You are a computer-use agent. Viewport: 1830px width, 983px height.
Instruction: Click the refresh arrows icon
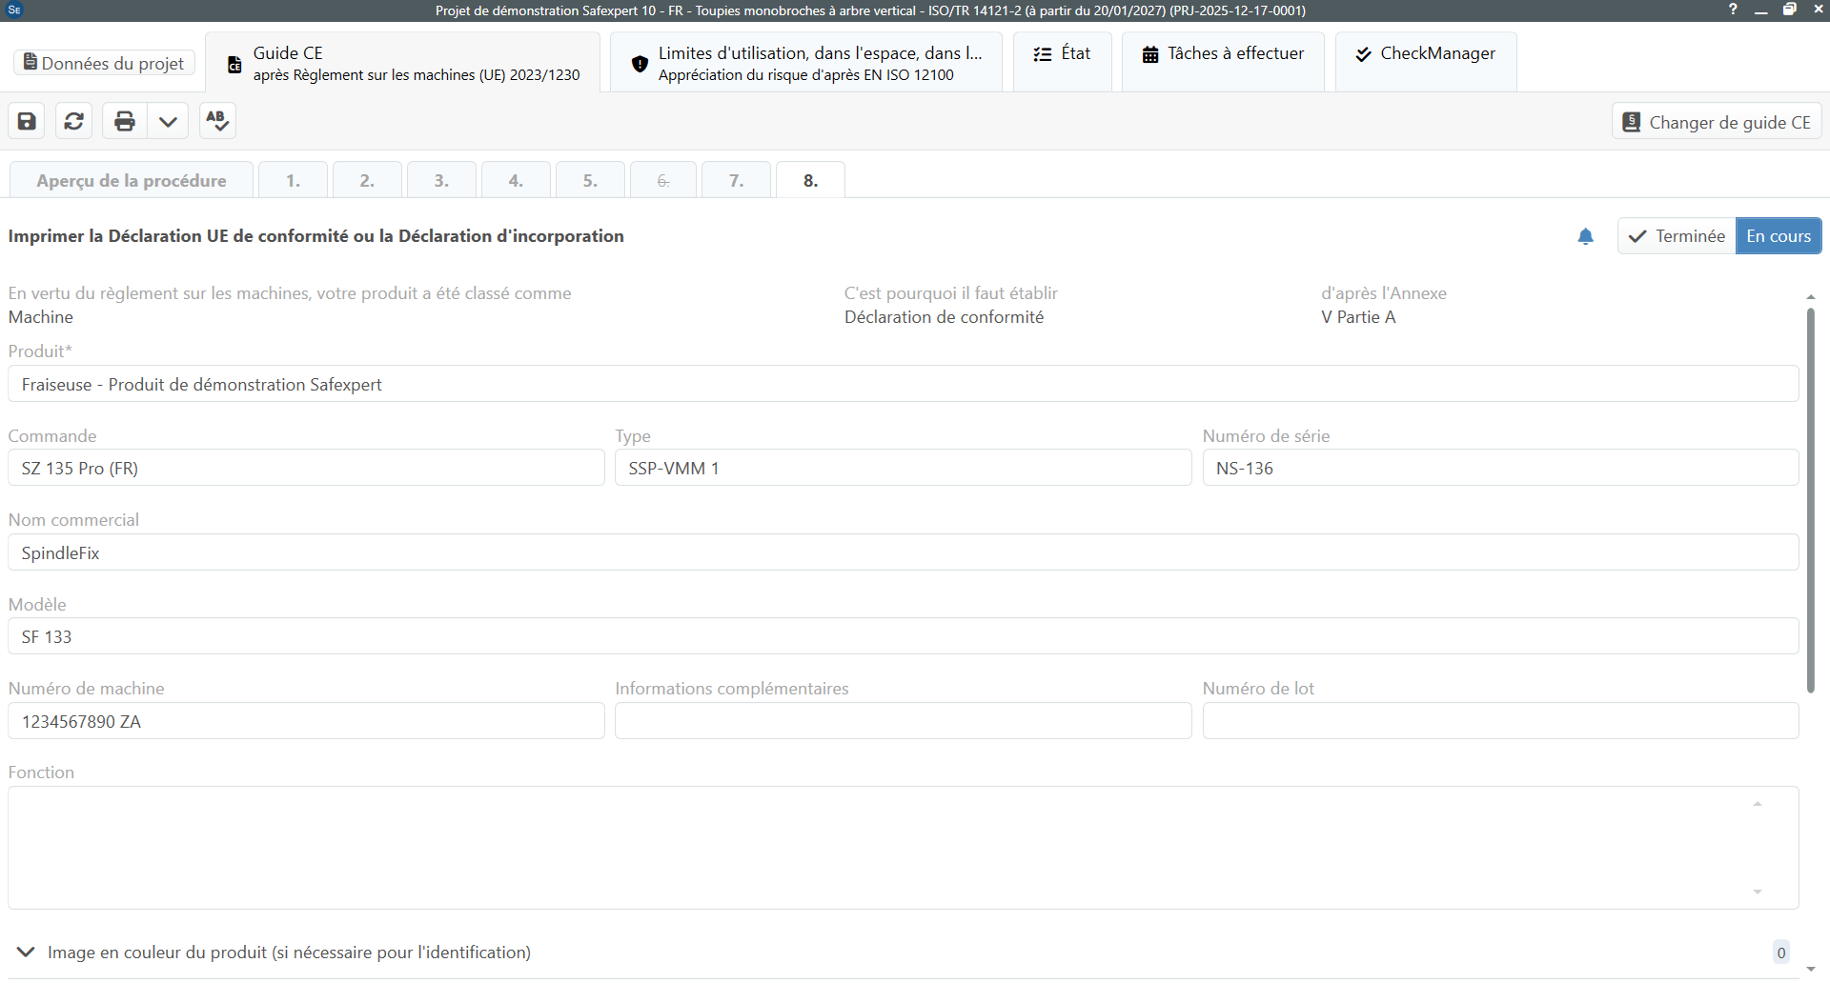(x=74, y=121)
